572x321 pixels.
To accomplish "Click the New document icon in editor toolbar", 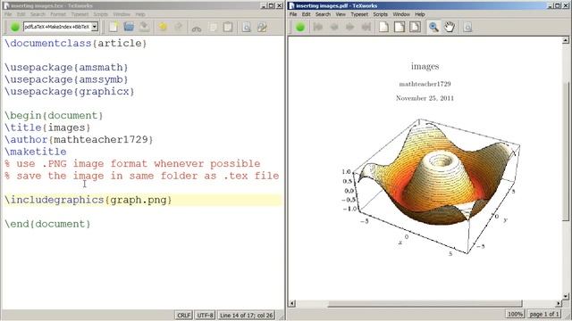I will point(114,27).
